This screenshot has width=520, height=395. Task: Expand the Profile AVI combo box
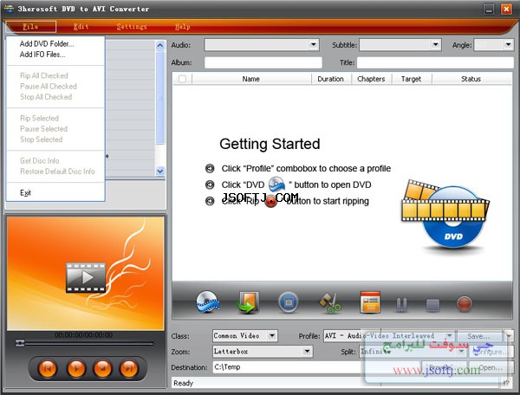click(449, 336)
